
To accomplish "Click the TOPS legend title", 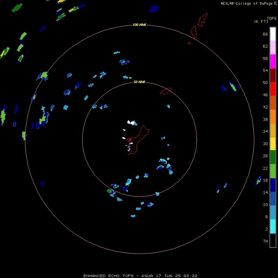I will pyautogui.click(x=272, y=18).
